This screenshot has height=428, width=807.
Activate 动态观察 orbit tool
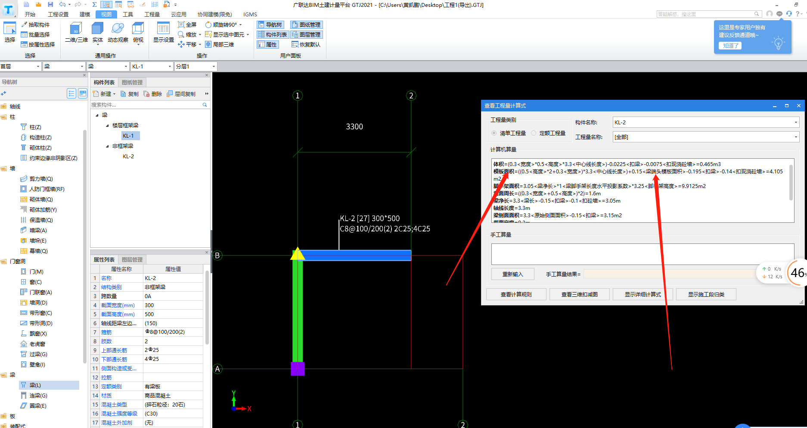coord(118,33)
